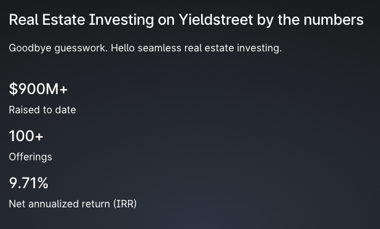Click the word "guesswork" in the subtitle

tap(80, 48)
